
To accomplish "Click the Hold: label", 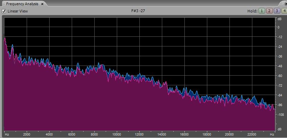I will 252,11.
